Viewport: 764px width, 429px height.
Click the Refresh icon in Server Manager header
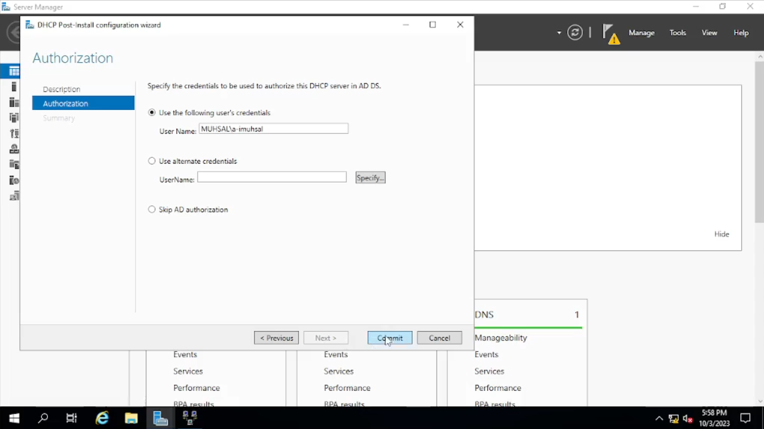coord(575,33)
